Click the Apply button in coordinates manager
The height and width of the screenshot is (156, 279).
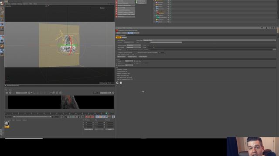110,130
